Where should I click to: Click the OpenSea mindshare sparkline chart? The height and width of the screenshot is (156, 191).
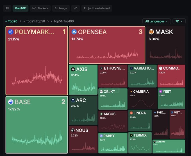[x=107, y=54]
